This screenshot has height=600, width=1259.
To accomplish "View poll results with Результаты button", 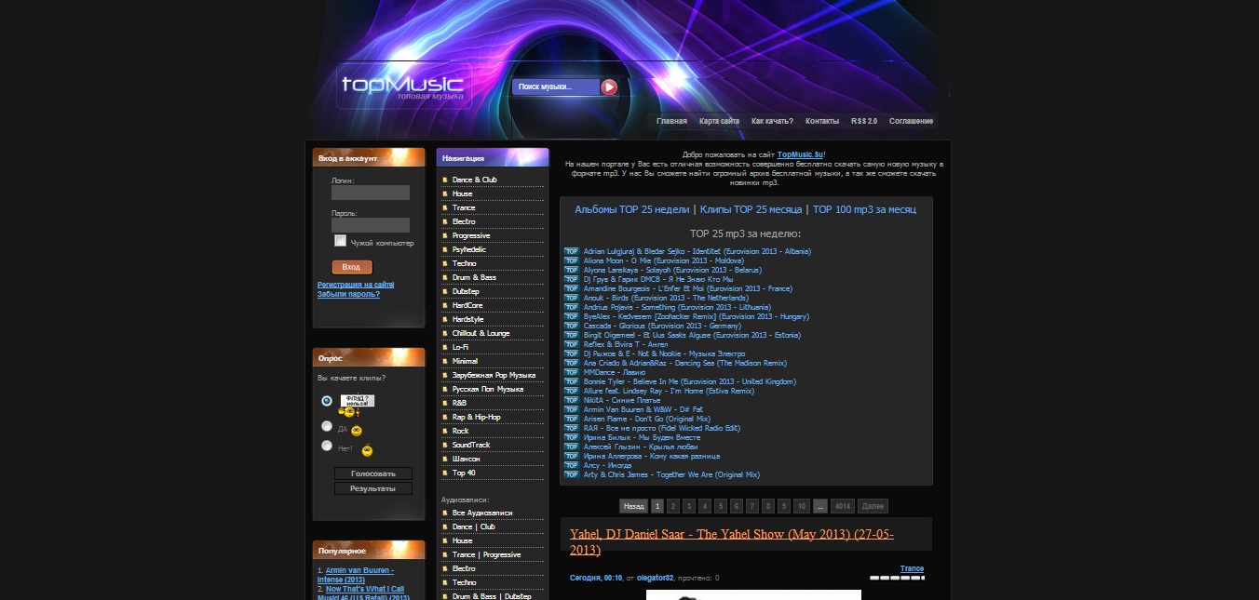I will 372,488.
